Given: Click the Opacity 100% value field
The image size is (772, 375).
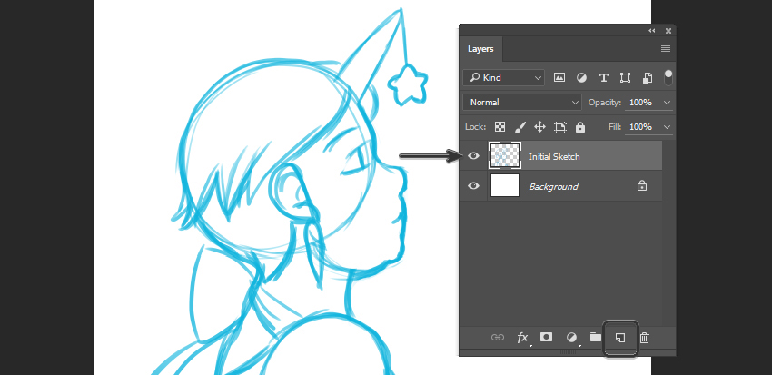Looking at the screenshot, I should point(641,103).
